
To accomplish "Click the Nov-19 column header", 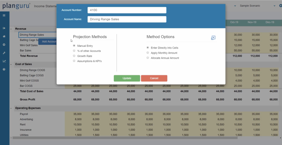I will 252,22.
